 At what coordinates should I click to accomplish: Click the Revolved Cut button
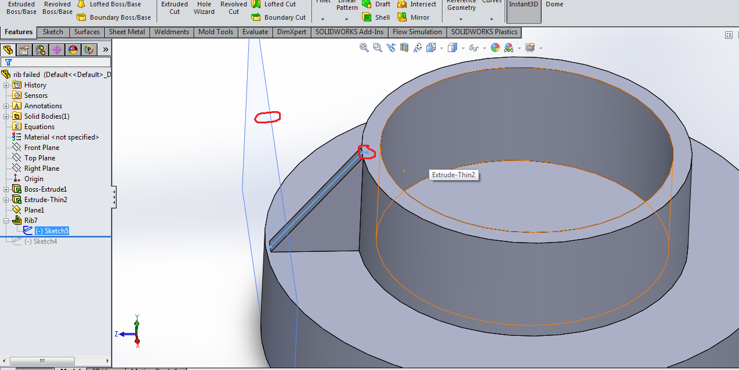234,8
